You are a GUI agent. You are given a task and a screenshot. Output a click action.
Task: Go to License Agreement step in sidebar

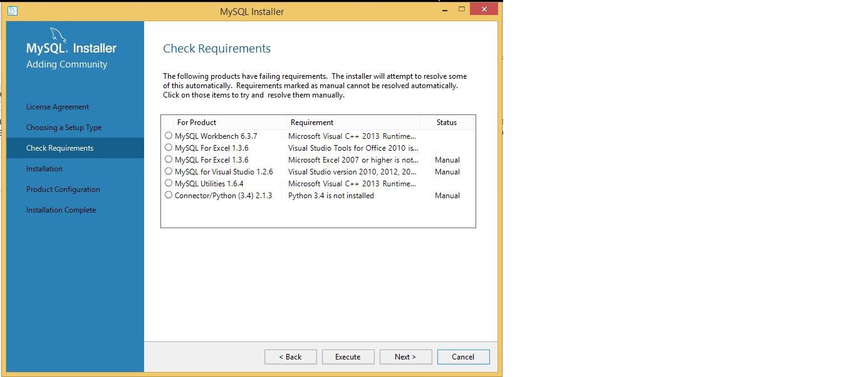tap(58, 107)
